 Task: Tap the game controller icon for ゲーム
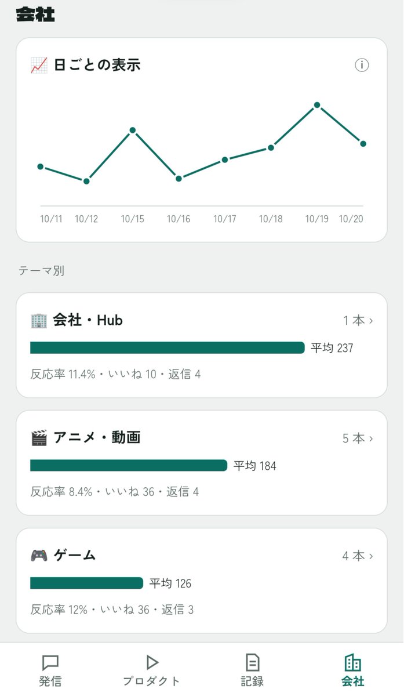pos(38,556)
